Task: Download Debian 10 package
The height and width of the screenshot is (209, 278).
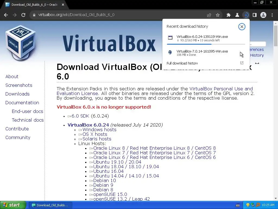Action: tap(105, 181)
